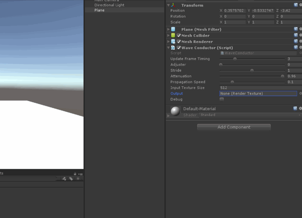Click search by type icon in Project panel
This screenshot has height=218, width=302.
tap(64, 179)
